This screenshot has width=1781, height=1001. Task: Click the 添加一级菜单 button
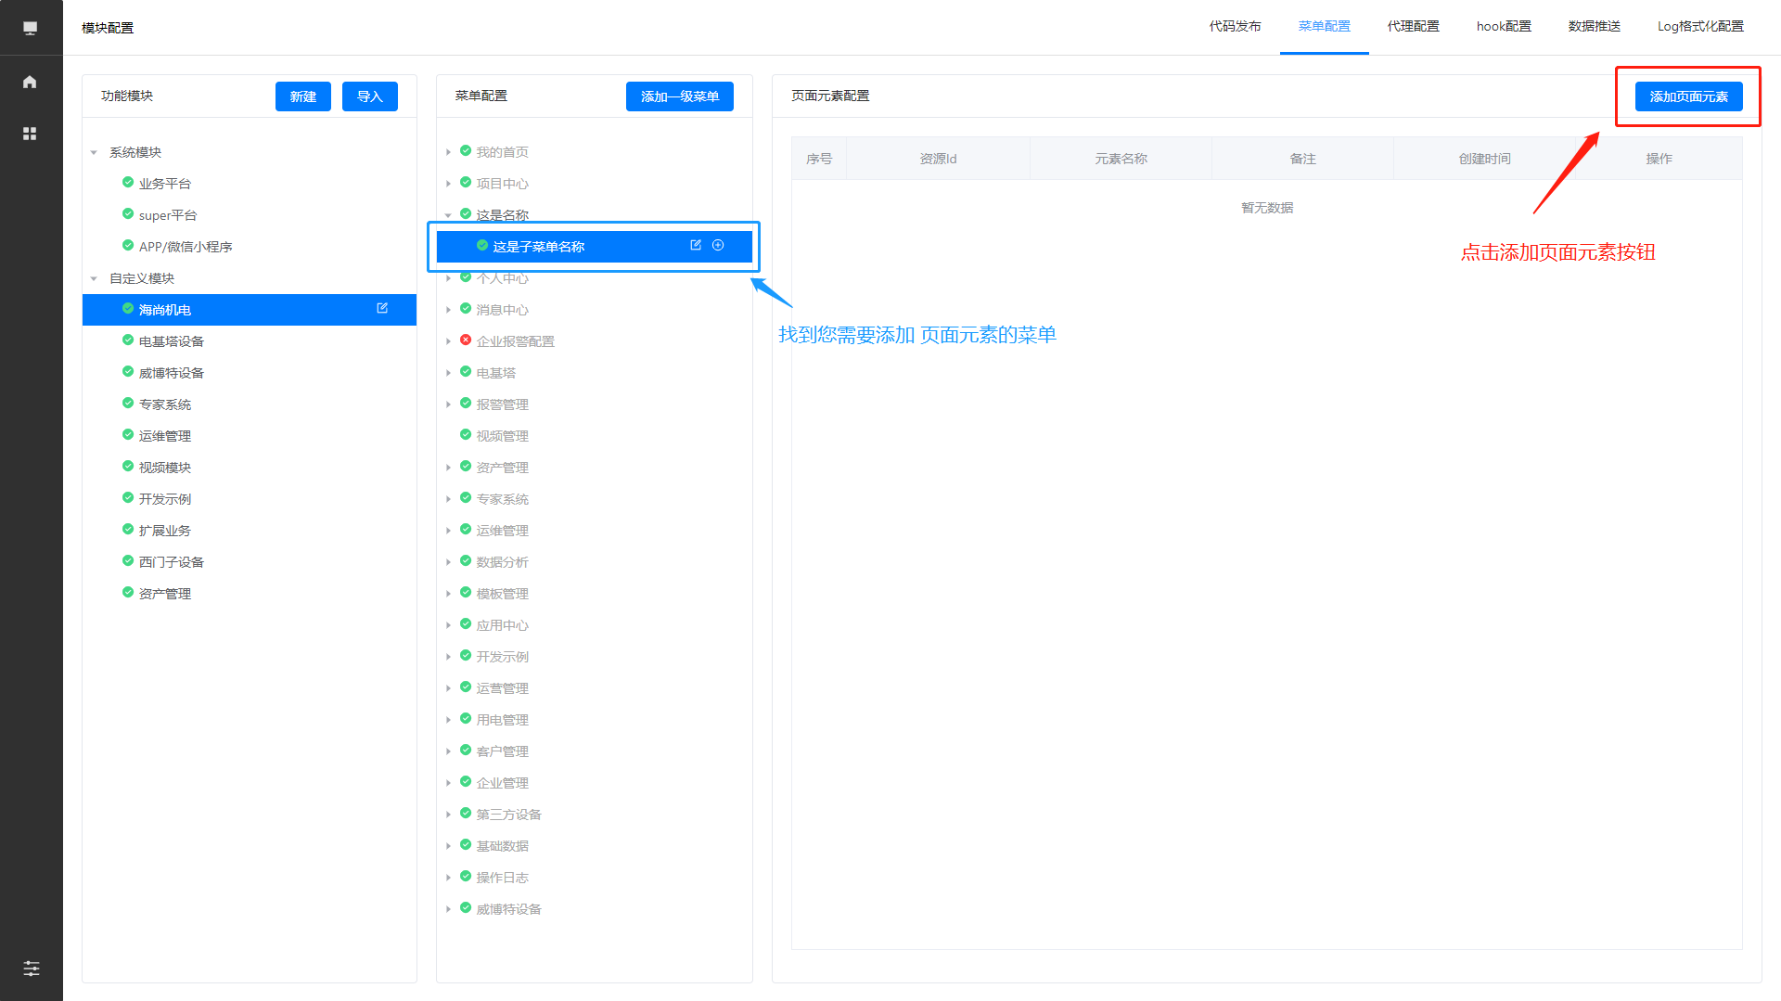pos(679,96)
